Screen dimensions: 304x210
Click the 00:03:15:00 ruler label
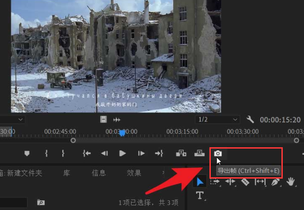tap(182, 132)
